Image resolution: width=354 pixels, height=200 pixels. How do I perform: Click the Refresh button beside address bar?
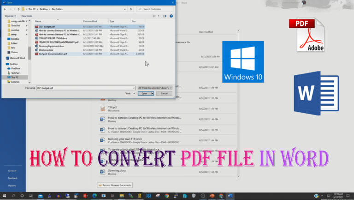[x=131, y=9]
